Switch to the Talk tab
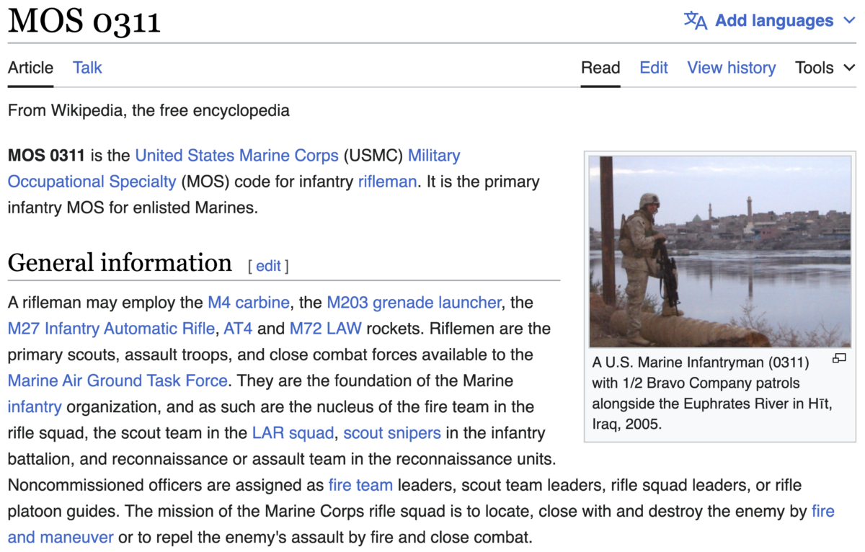This screenshot has width=865, height=552. [x=87, y=68]
